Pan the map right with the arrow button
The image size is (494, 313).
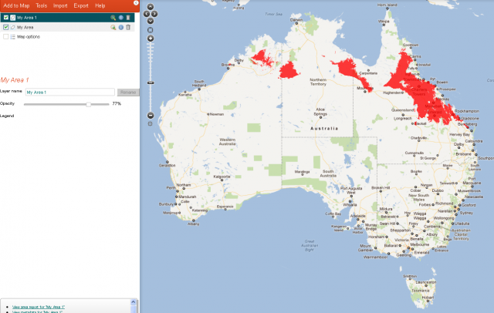coord(157,14)
